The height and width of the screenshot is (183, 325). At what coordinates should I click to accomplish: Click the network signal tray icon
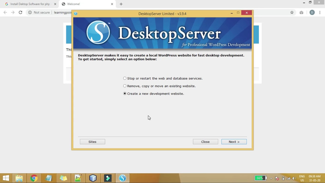coord(288,178)
